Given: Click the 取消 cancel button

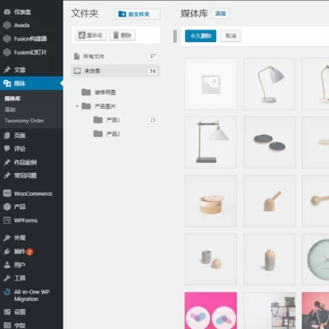Looking at the screenshot, I should [x=230, y=36].
